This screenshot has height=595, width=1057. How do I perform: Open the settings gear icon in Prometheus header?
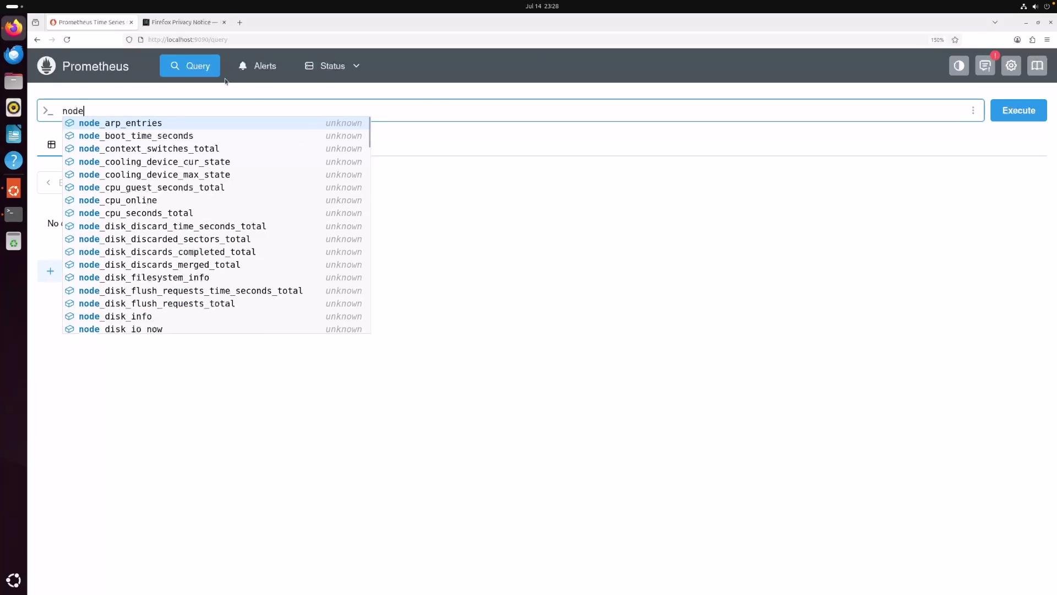(1011, 66)
